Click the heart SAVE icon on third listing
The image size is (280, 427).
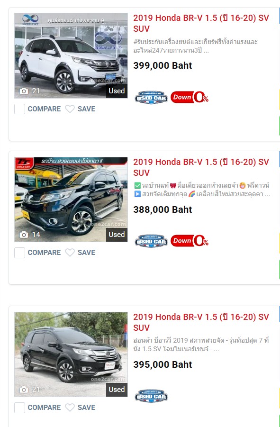[70, 408]
